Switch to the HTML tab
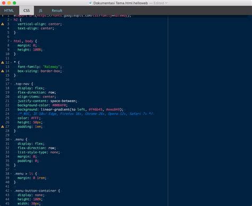Image resolution: width=252 pixels, height=206 pixels. (x=9, y=11)
